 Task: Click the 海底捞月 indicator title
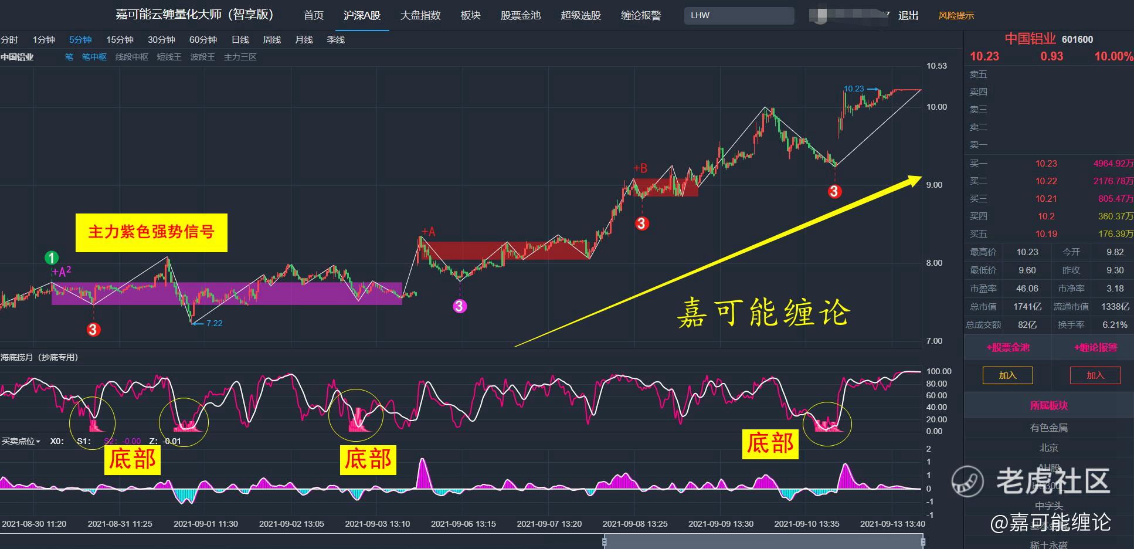[39, 357]
